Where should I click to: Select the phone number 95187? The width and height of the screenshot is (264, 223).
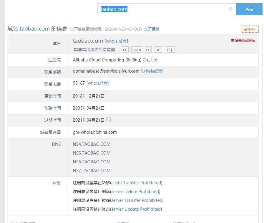click(79, 83)
